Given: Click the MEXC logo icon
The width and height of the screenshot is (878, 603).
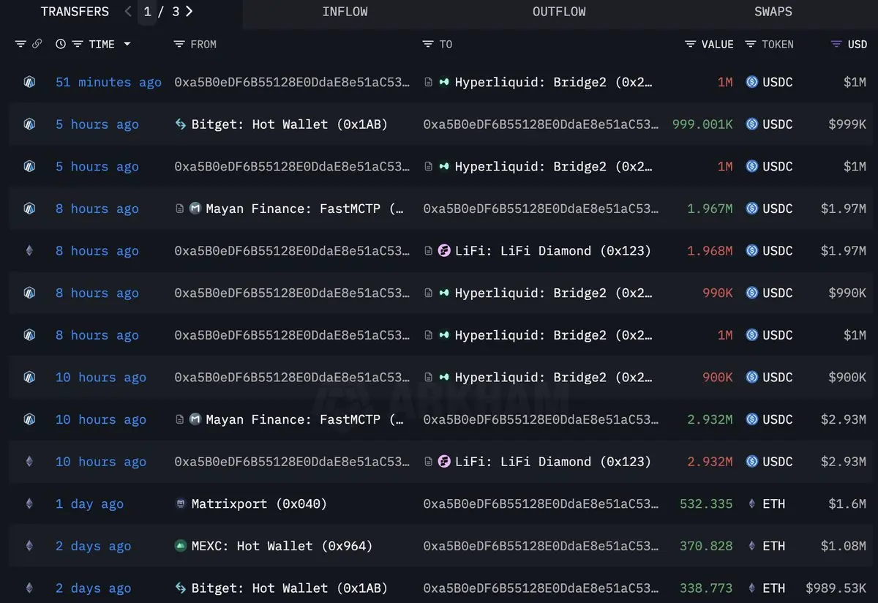Looking at the screenshot, I should coord(180,546).
